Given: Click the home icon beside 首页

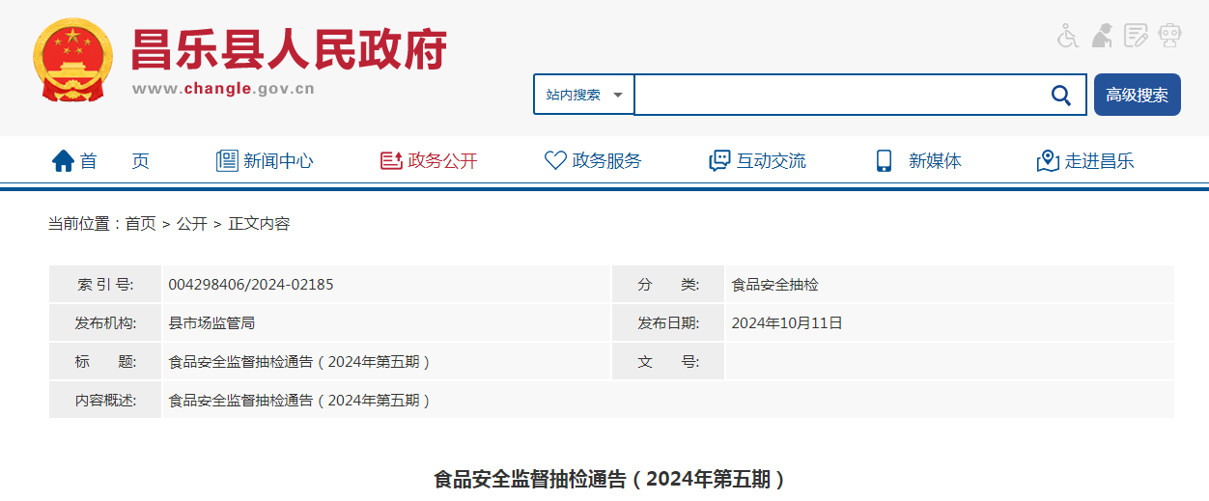Looking at the screenshot, I should coord(63,161).
